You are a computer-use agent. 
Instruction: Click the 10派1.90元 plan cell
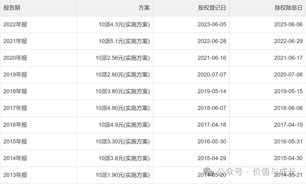[x=122, y=175]
